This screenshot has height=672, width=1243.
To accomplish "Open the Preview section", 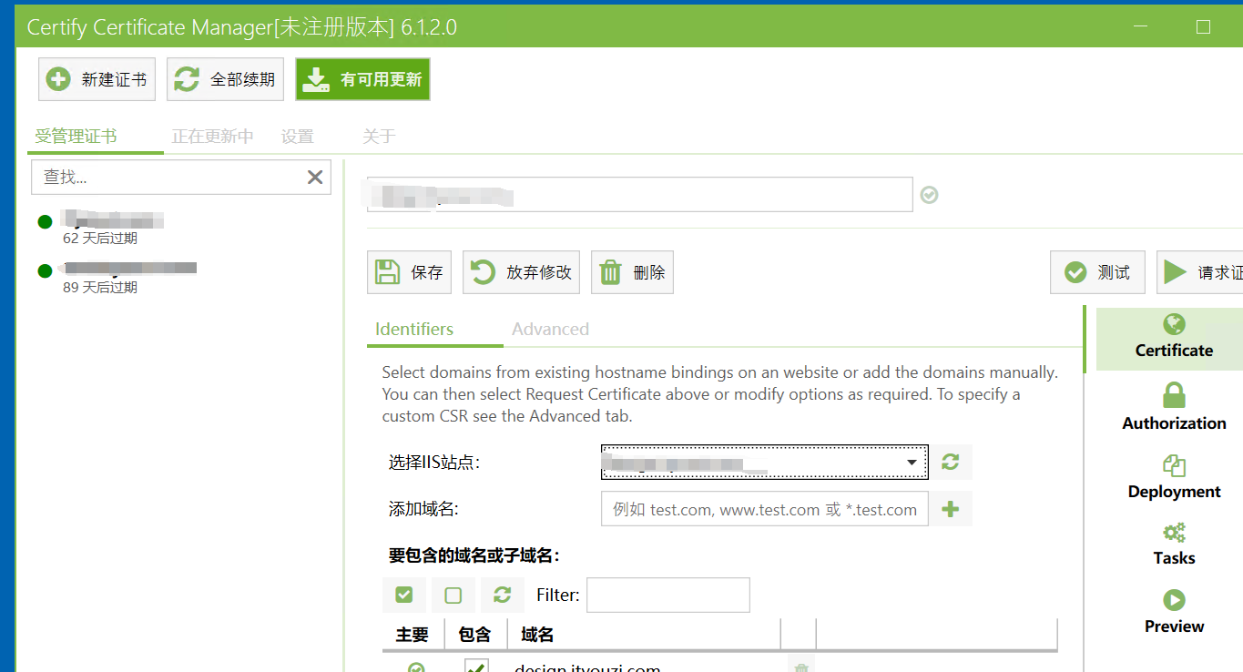I will tap(1174, 612).
